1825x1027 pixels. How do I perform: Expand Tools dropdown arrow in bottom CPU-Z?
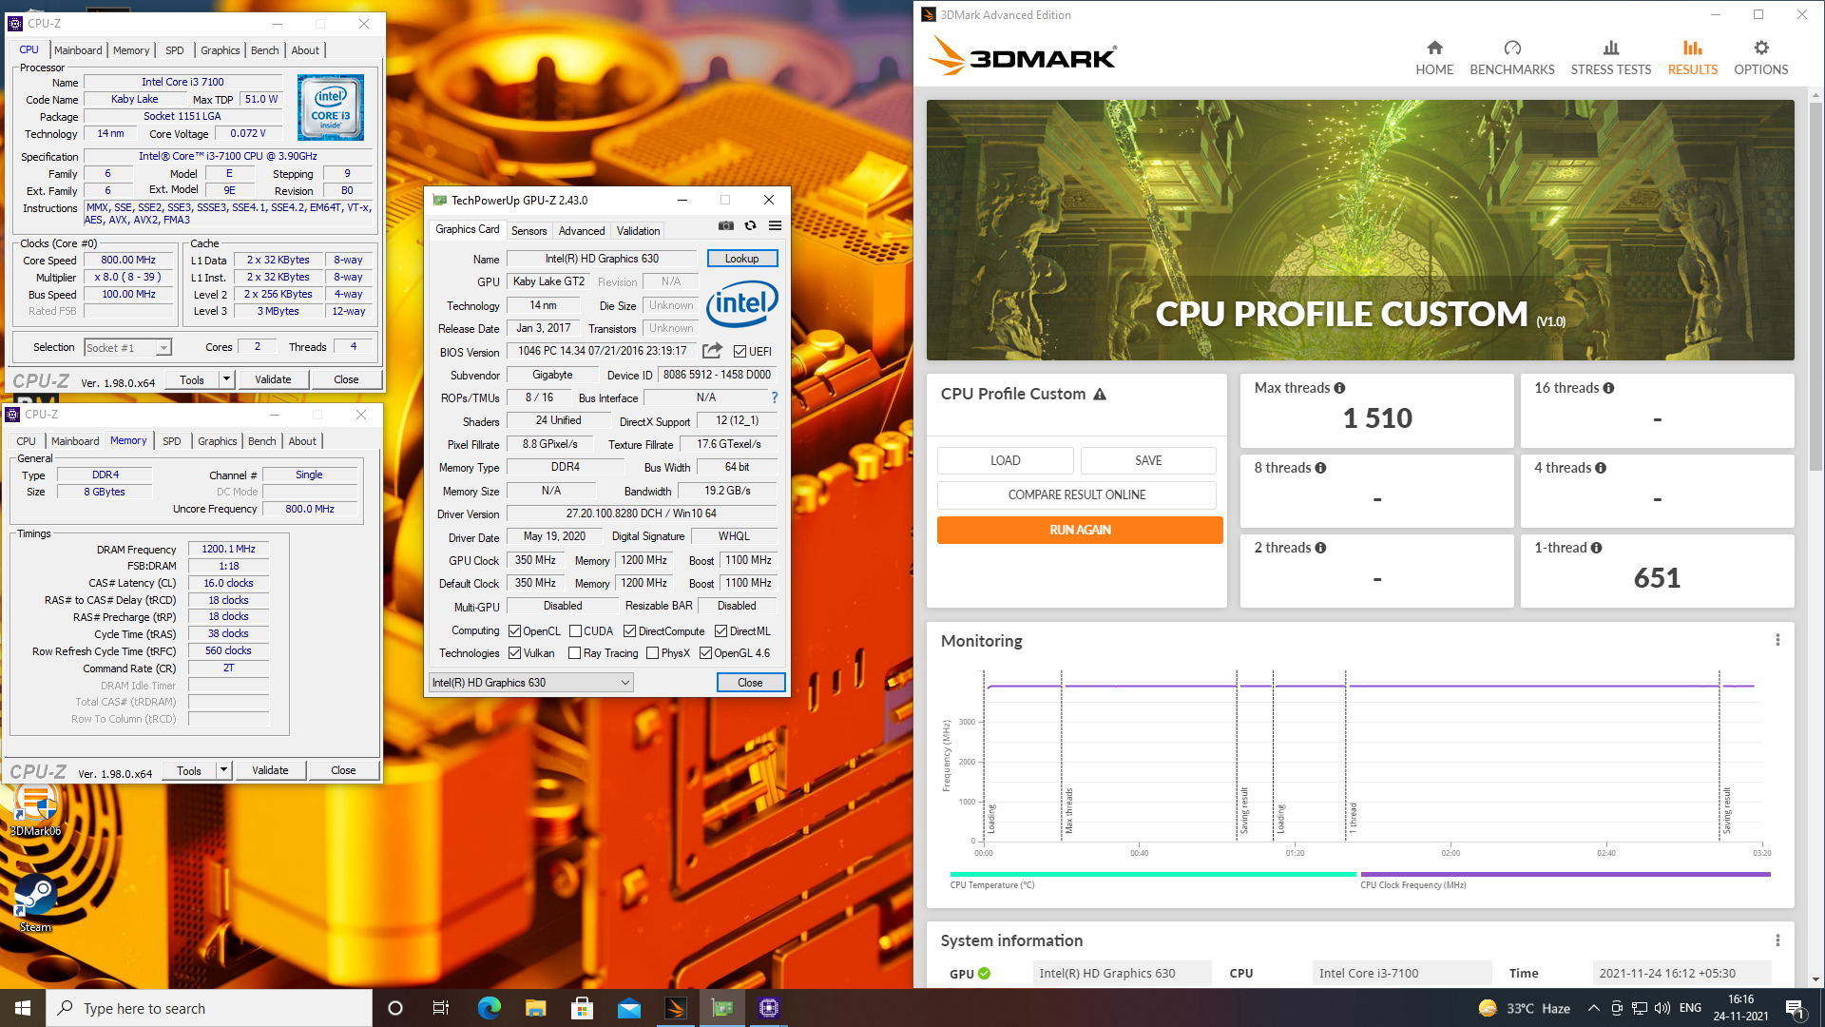point(223,770)
